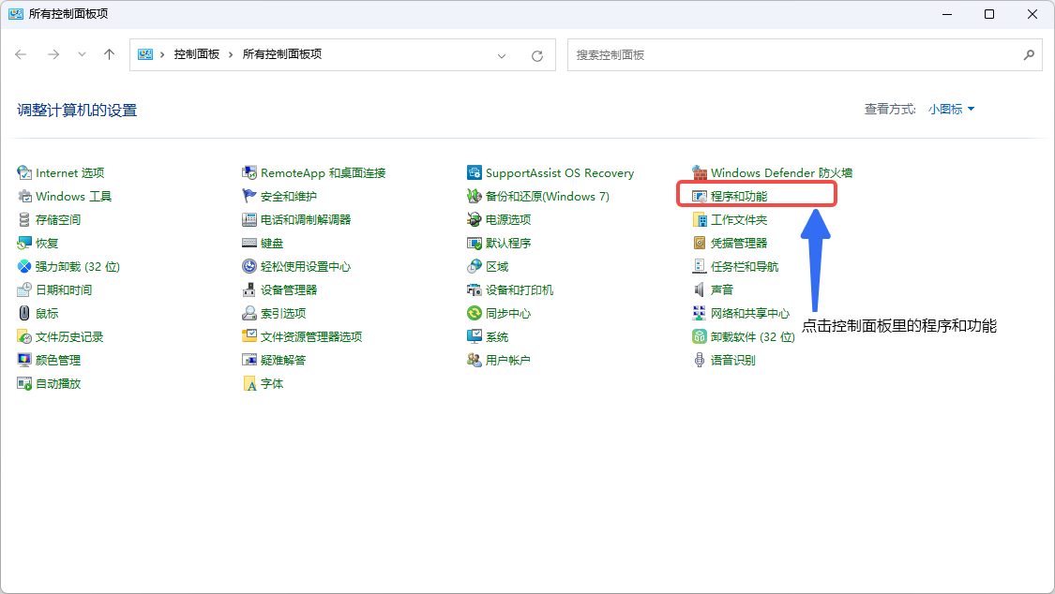Screen dimensions: 1055x594
Task: Click the search magnifier icon
Action: (1029, 55)
